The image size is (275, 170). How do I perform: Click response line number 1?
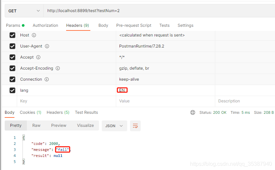[15, 138]
